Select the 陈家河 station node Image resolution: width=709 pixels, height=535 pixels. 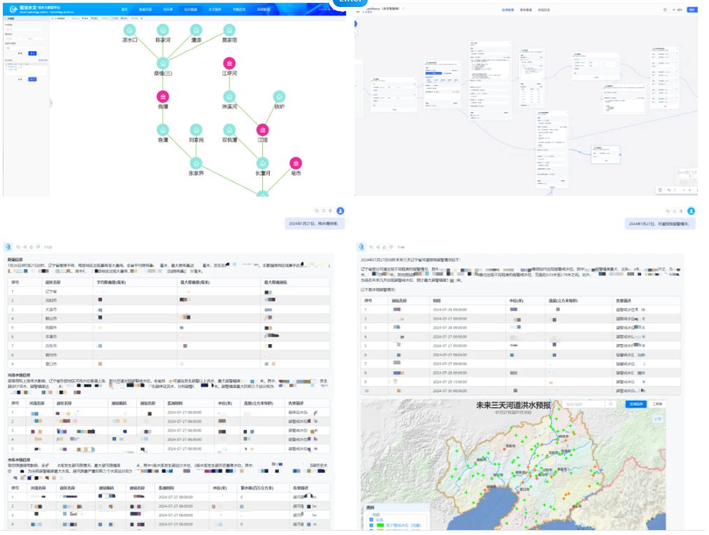(163, 30)
